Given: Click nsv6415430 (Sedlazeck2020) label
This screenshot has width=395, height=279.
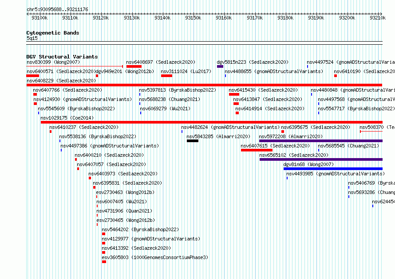Looking at the screenshot, I should point(263,90).
